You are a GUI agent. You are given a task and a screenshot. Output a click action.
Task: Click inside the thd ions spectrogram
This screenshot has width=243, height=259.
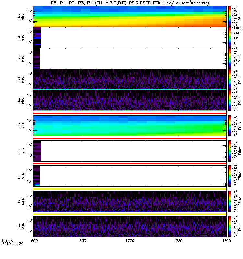pos(130,201)
